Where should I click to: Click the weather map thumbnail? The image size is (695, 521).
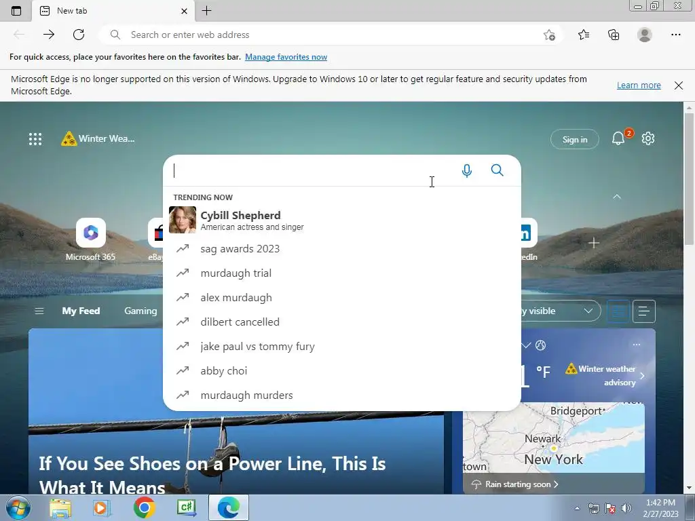click(x=554, y=438)
